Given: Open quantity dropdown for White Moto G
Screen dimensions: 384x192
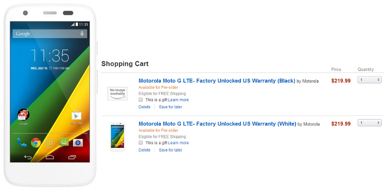Looking at the screenshot, I should [370, 123].
